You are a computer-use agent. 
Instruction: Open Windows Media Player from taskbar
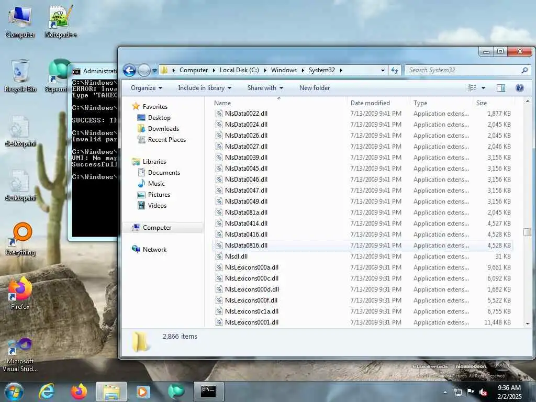[x=143, y=392]
